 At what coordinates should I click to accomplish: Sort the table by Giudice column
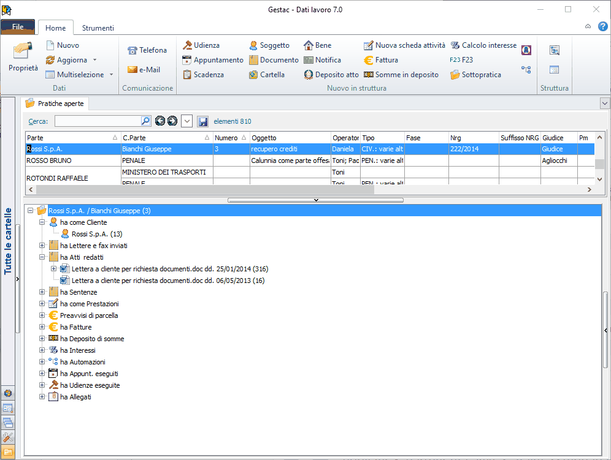[559, 138]
